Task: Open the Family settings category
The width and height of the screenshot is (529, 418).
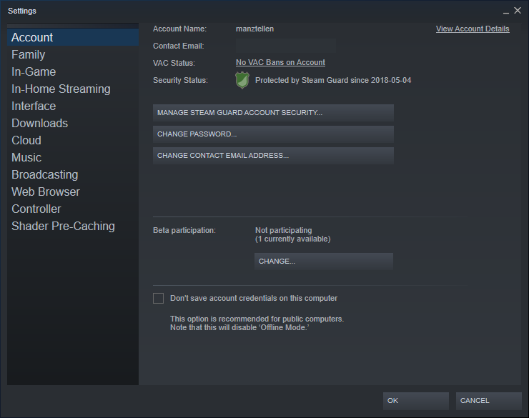Action: coord(72,54)
